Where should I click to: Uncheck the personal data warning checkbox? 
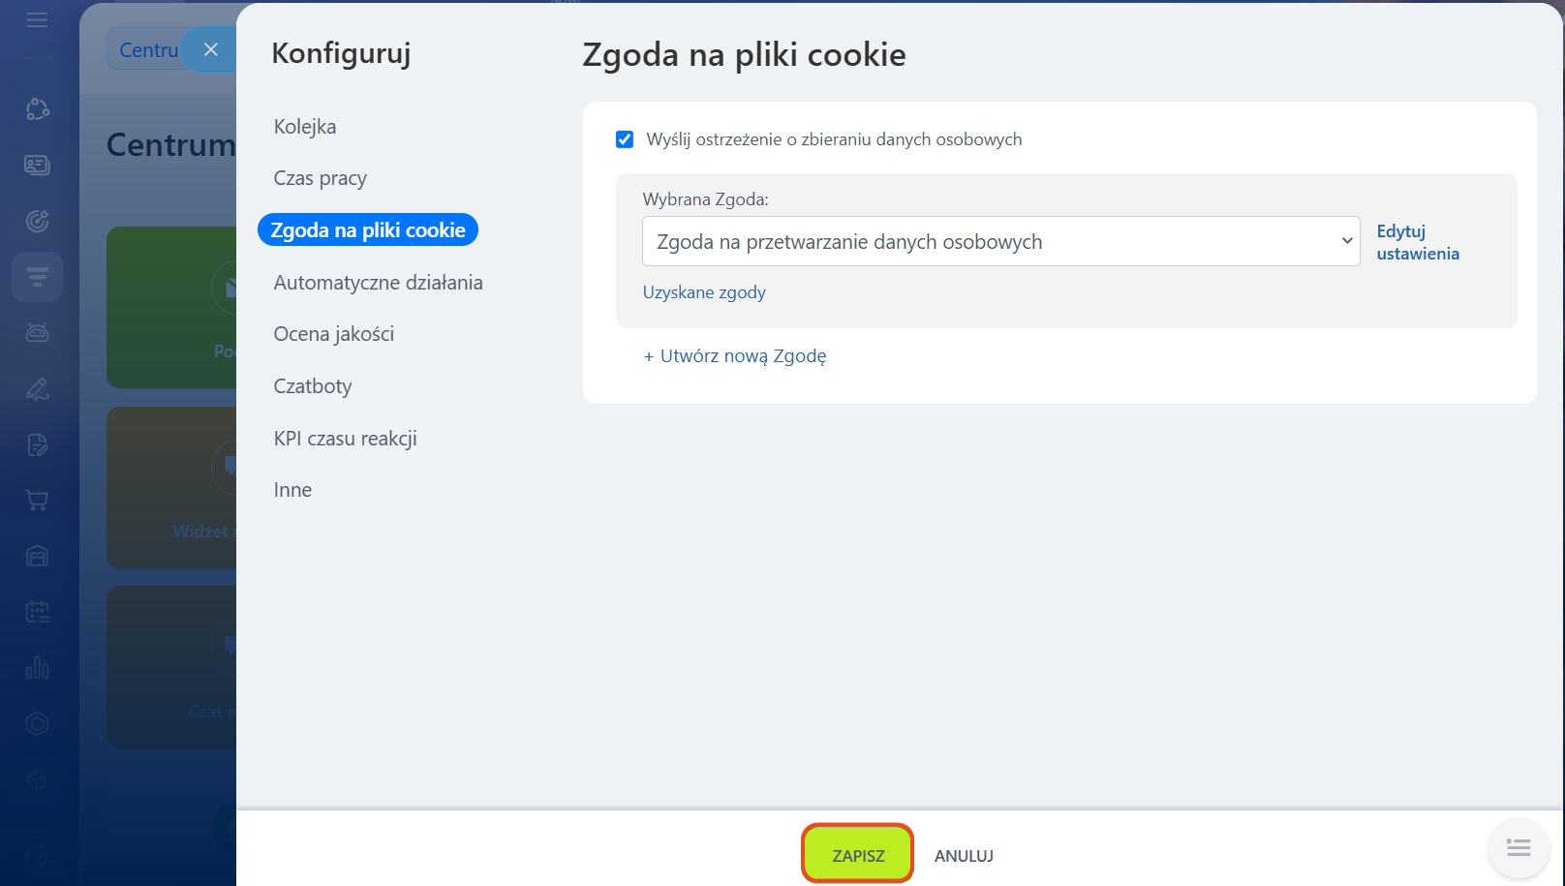(x=625, y=139)
